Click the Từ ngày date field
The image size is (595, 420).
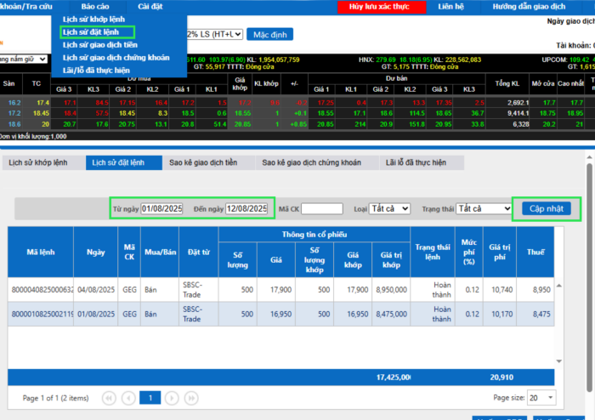(162, 208)
